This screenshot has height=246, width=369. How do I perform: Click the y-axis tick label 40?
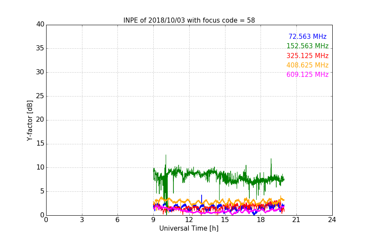point(40,24)
